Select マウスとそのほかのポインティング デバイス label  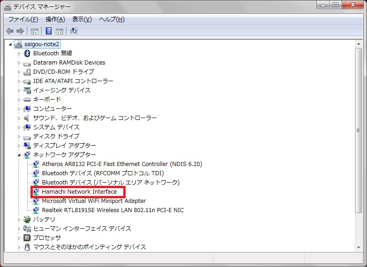[x=90, y=247]
